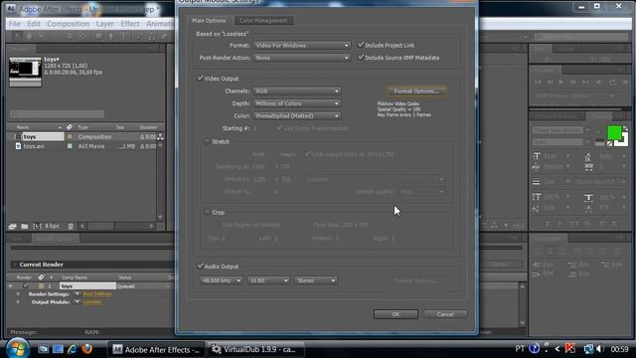
Task: Toggle the Include Project Link checkbox
Action: tap(361, 45)
